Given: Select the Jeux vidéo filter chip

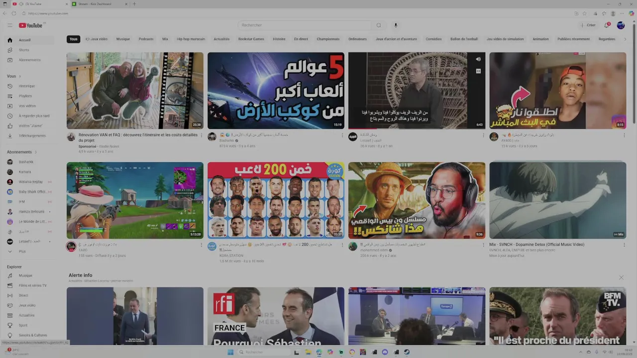Looking at the screenshot, I should point(97,39).
